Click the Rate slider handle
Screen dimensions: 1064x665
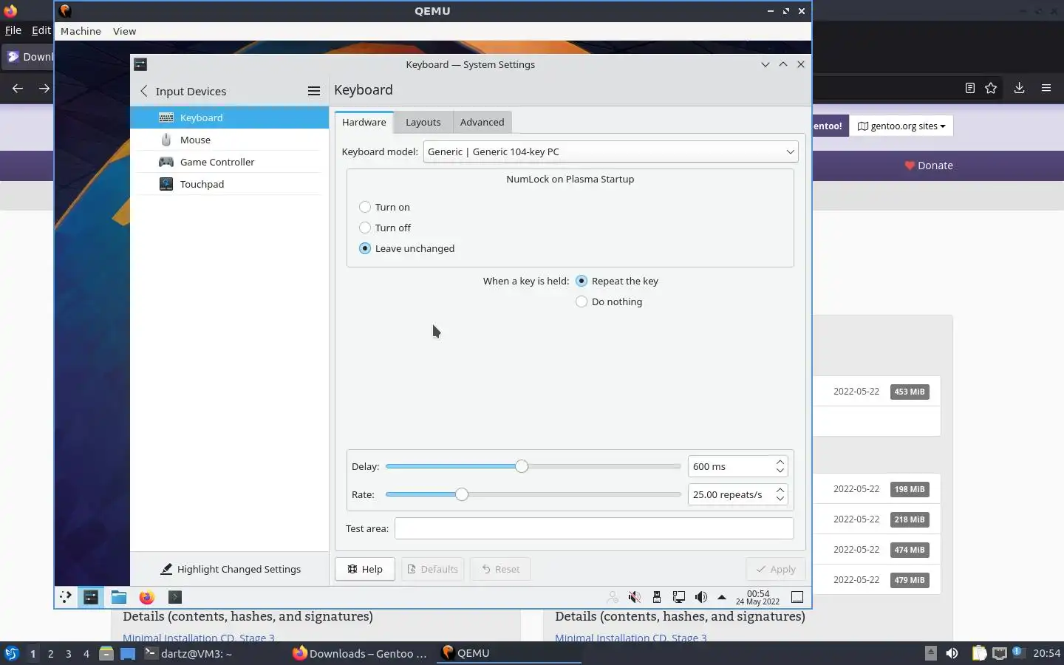coord(462,494)
